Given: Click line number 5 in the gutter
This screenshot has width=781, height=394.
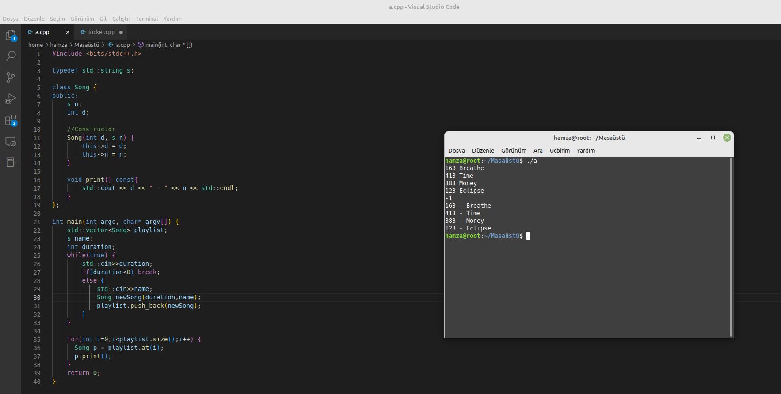Looking at the screenshot, I should [38, 88].
